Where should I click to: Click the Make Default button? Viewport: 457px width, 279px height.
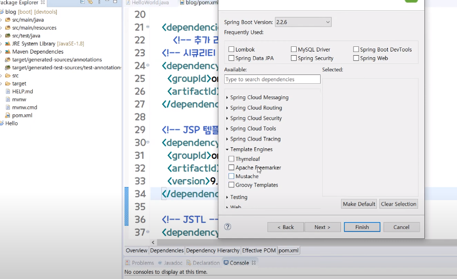pyautogui.click(x=359, y=204)
